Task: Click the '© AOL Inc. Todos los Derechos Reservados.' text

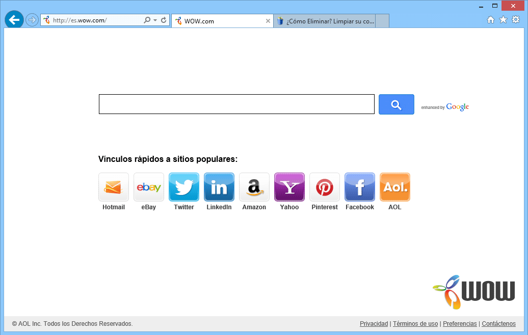Action: tap(72, 324)
